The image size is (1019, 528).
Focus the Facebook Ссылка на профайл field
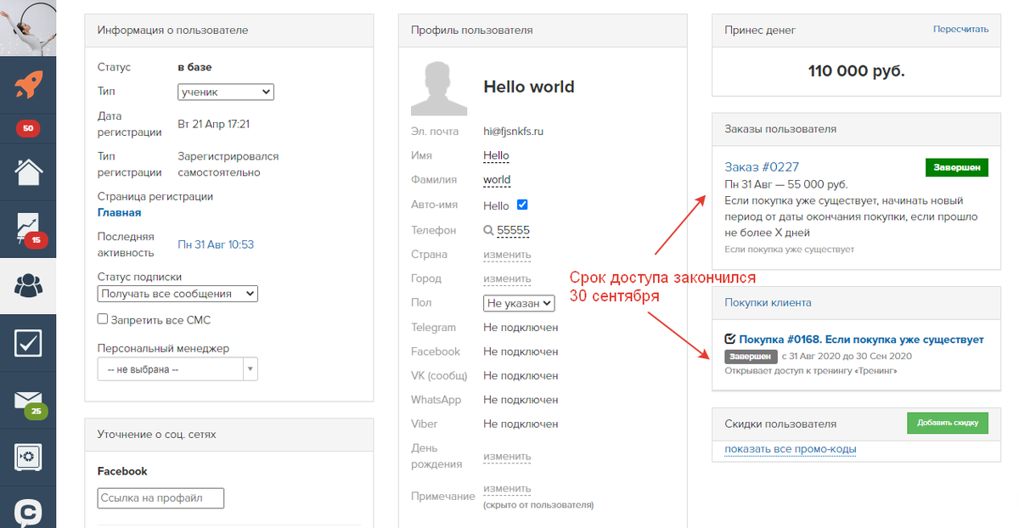click(160, 498)
